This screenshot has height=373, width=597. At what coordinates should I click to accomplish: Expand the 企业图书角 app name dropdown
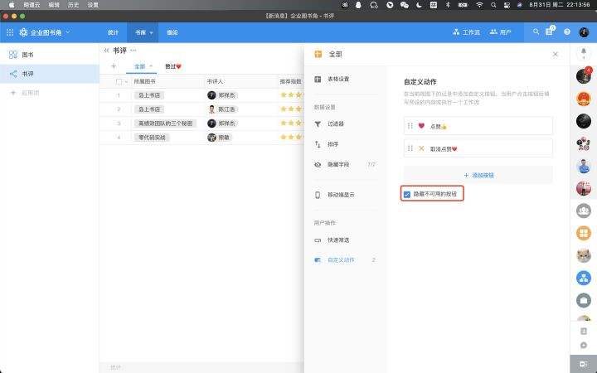tap(68, 32)
